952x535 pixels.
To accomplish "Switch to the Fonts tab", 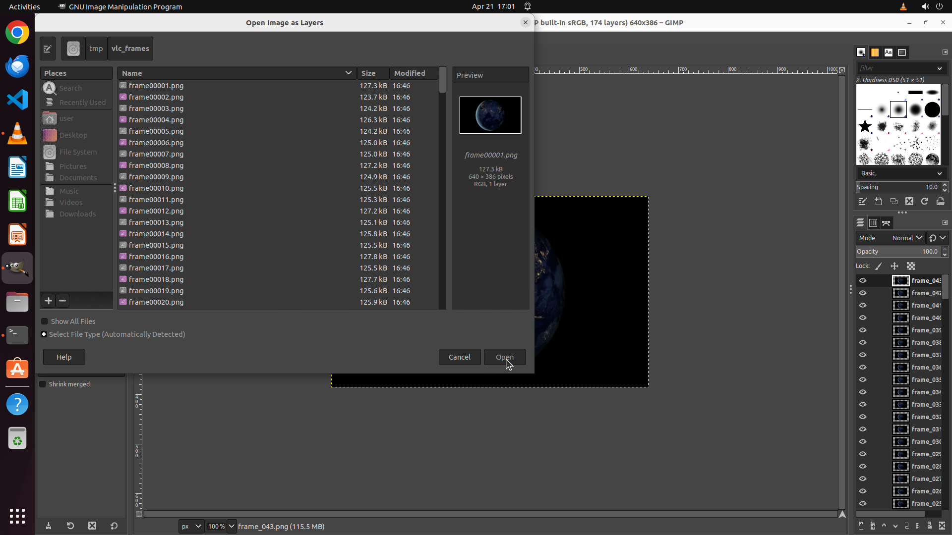I will pos(889,53).
